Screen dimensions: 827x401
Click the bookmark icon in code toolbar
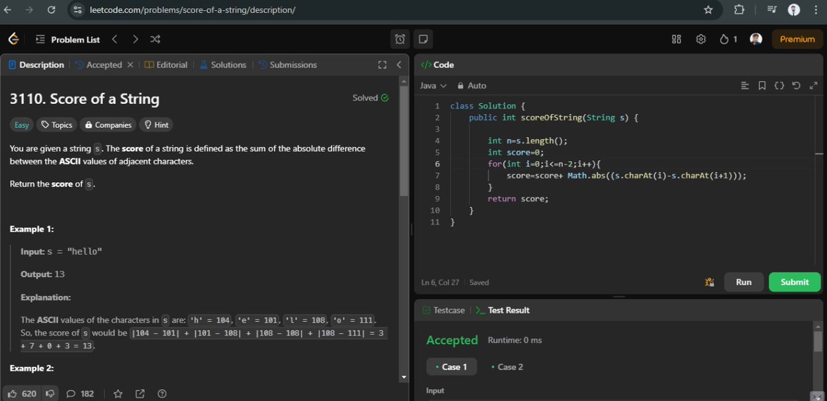(x=762, y=85)
